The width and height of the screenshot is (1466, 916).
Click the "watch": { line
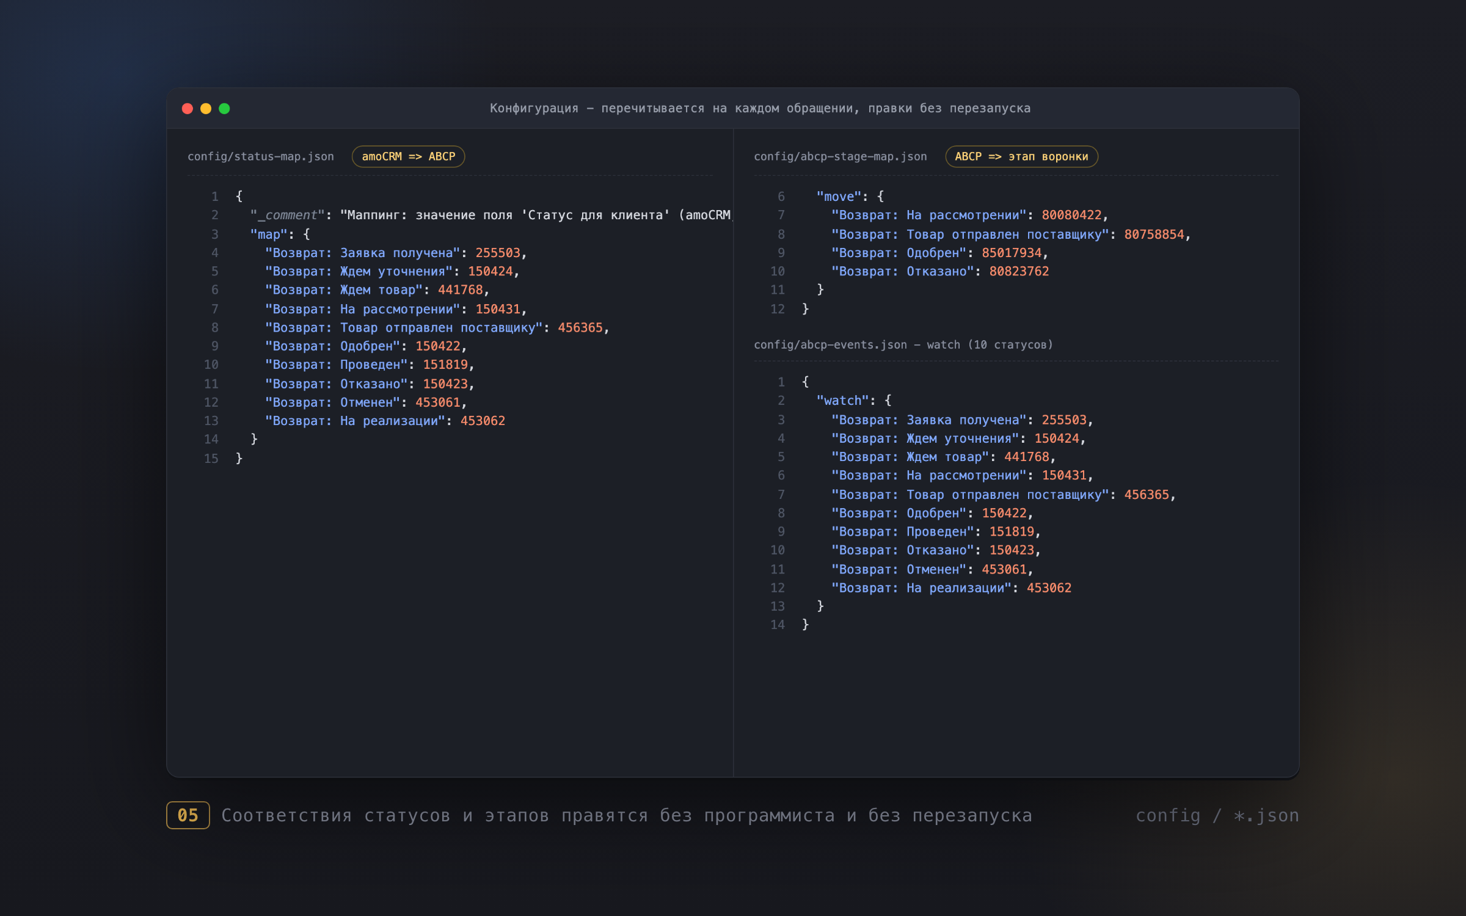coord(854,400)
